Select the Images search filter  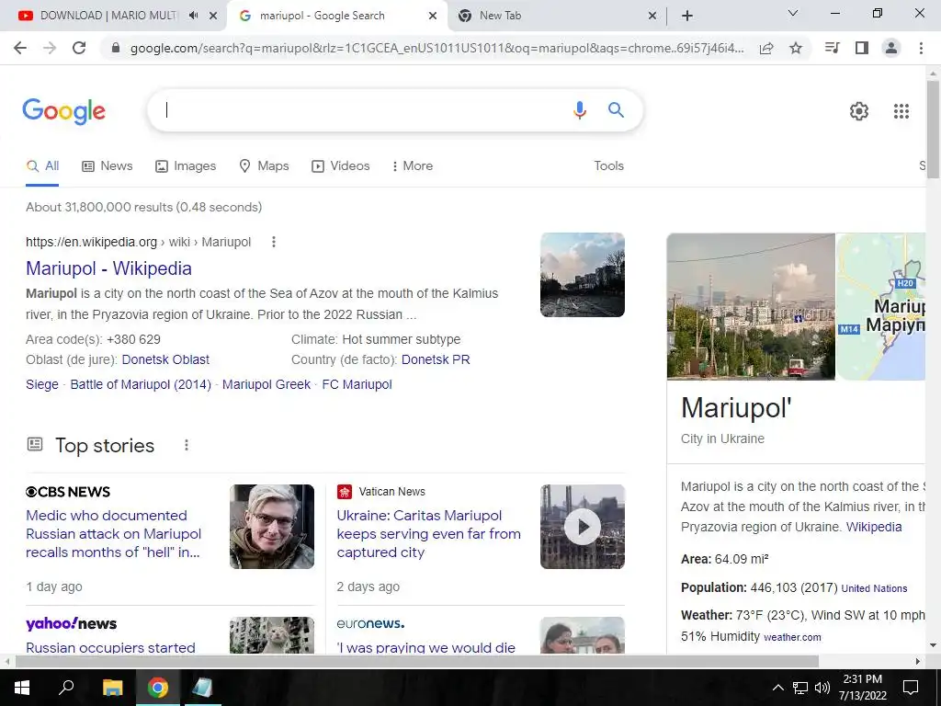click(186, 166)
